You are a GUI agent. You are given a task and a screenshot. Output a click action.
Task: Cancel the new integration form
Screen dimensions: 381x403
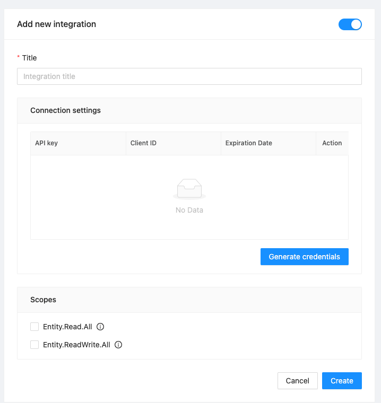click(297, 381)
